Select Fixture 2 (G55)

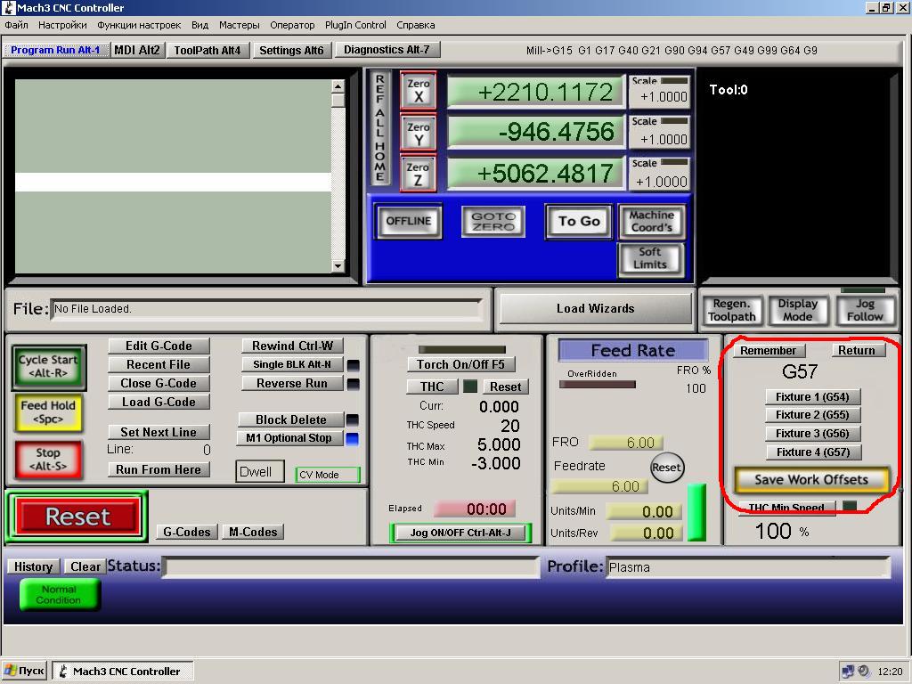(812, 415)
